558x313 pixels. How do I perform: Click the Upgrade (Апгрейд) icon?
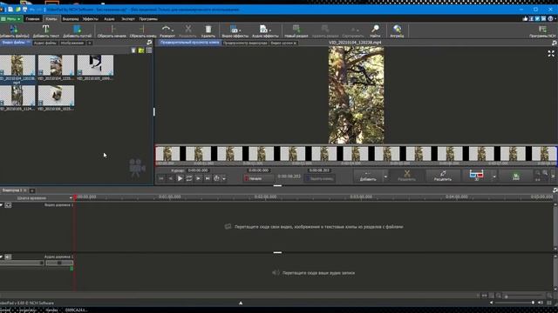pos(397,29)
